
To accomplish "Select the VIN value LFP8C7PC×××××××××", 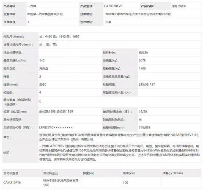I will tap(56, 128).
